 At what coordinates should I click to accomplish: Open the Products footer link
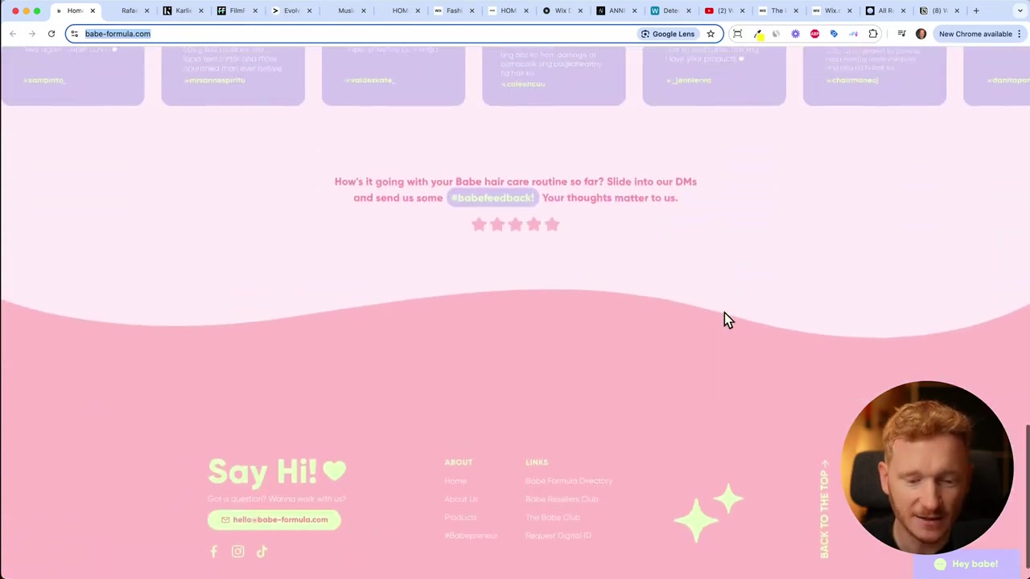coord(460,518)
